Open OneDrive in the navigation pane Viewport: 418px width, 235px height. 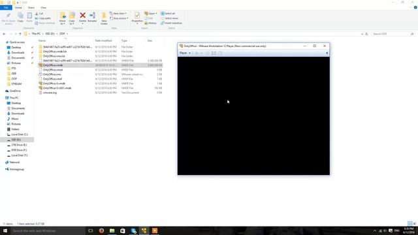click(x=15, y=91)
